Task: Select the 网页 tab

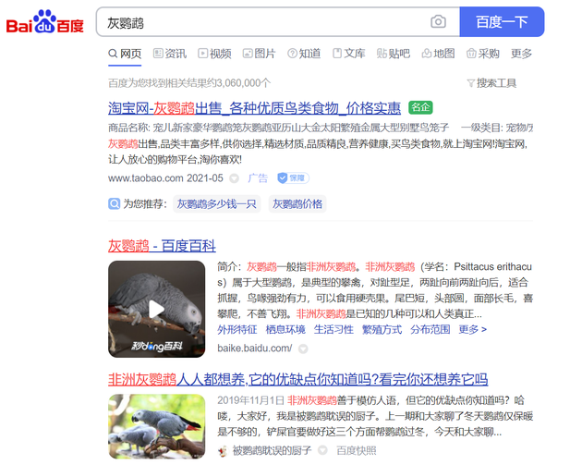Action: [125, 54]
